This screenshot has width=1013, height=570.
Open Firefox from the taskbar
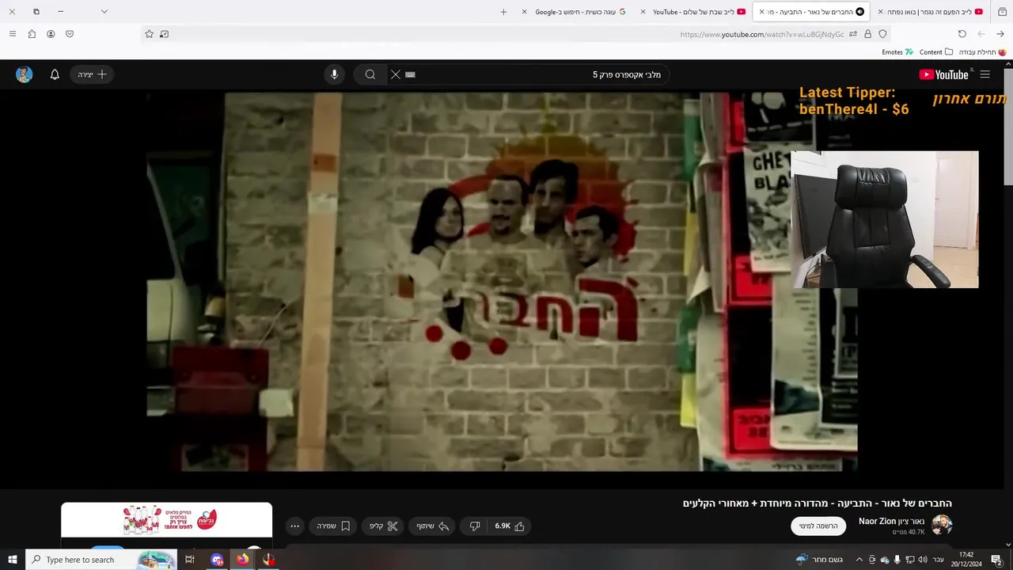pos(242,560)
